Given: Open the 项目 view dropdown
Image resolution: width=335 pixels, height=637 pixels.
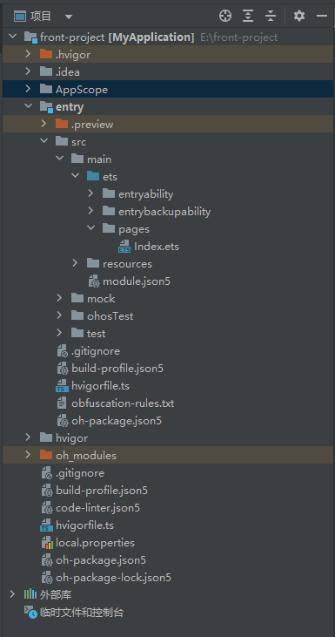Looking at the screenshot, I should 69,17.
